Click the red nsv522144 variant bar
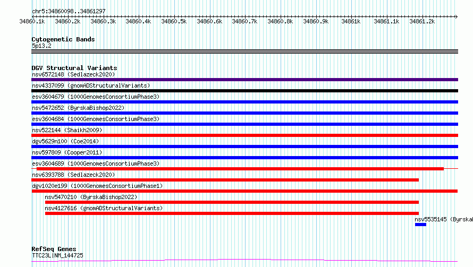The height and width of the screenshot is (267, 473). pos(244,135)
